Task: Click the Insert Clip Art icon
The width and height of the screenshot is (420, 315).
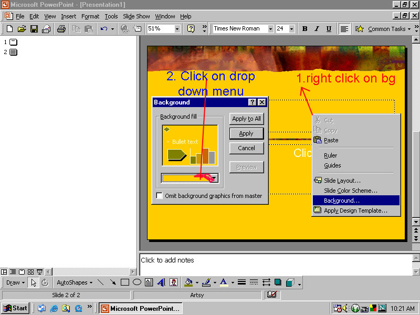Action: [174, 282]
